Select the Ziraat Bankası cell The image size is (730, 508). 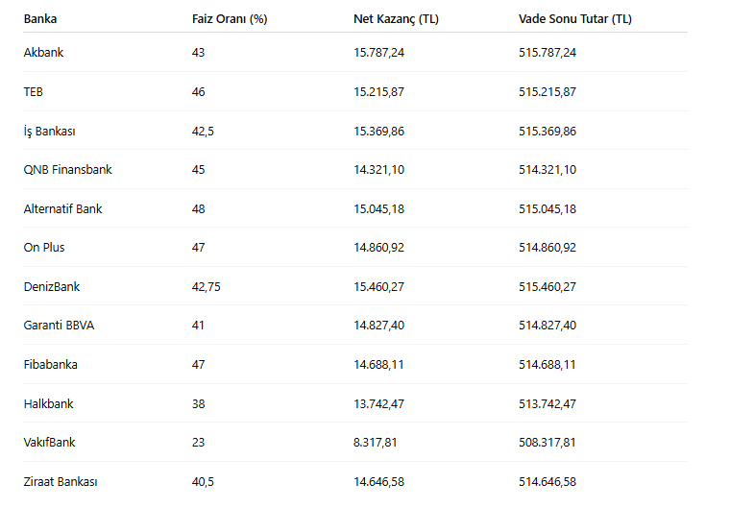tap(61, 481)
